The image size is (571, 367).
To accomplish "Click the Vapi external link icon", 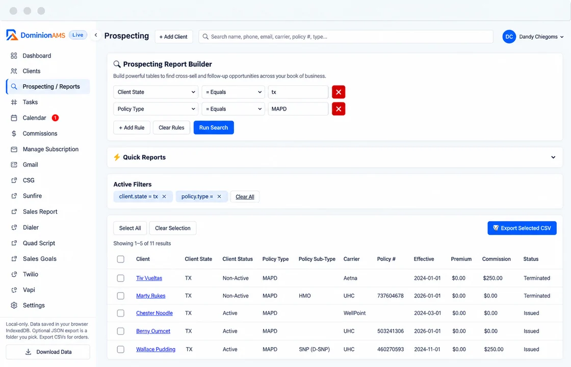I will click(x=14, y=290).
